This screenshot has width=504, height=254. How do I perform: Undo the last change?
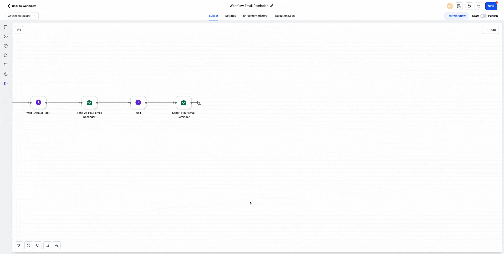(469, 6)
